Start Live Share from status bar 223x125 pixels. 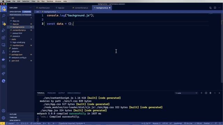click(36, 124)
